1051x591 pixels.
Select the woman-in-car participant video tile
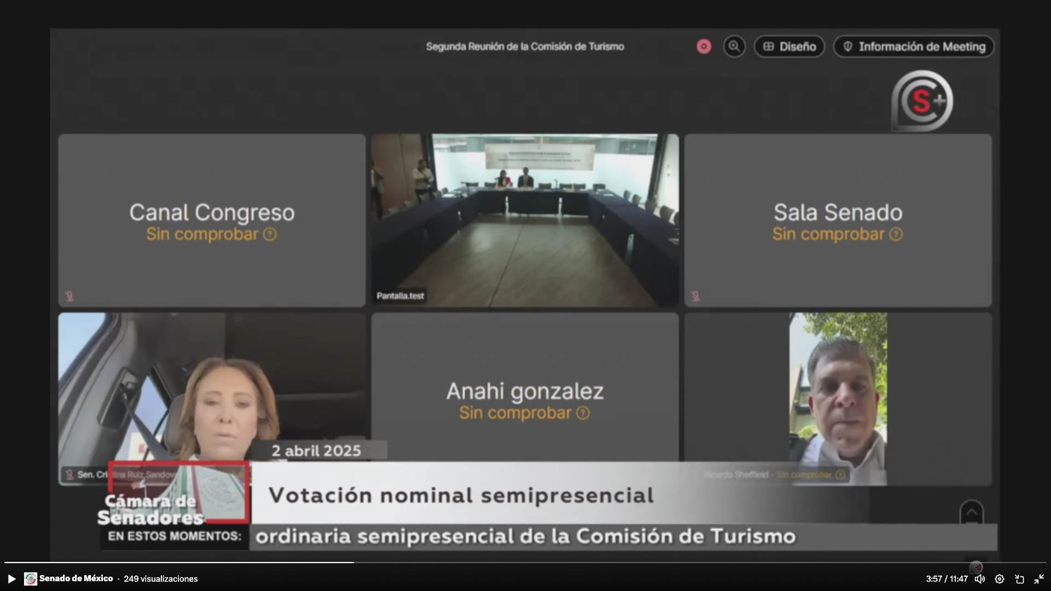point(212,398)
